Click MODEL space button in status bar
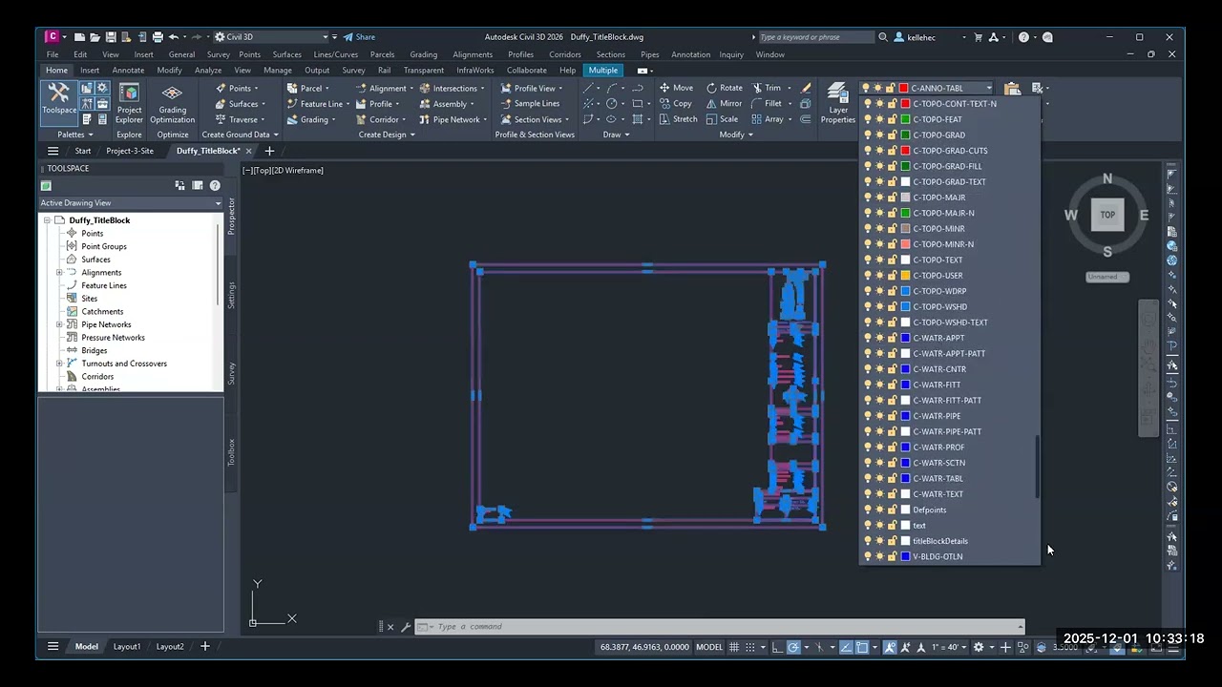This screenshot has height=687, width=1222. (x=709, y=647)
